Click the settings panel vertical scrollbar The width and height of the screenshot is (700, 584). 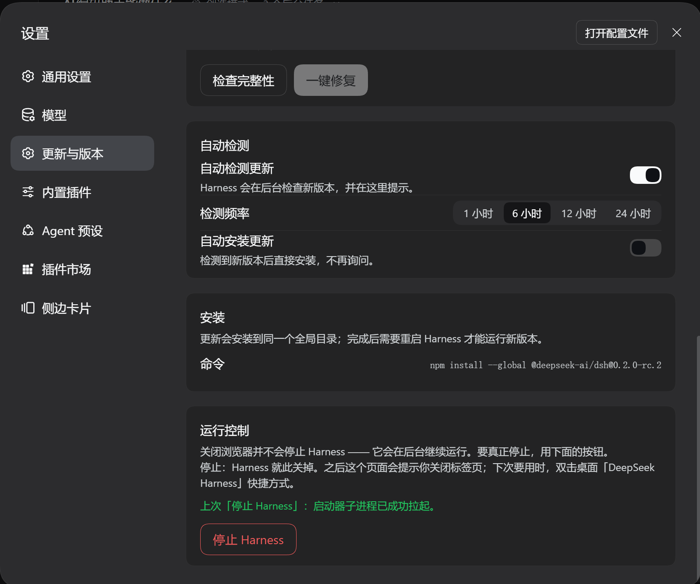(698, 457)
